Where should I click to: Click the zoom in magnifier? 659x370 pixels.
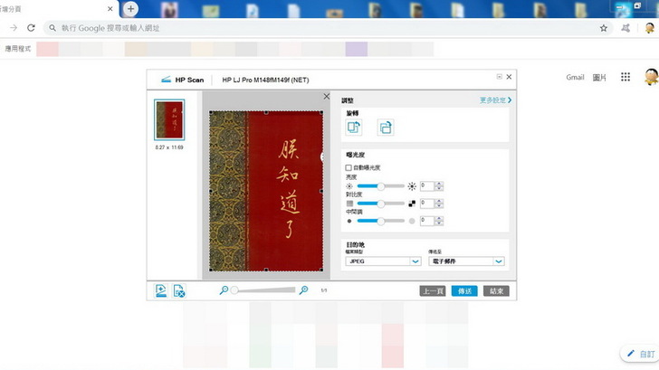coord(303,289)
